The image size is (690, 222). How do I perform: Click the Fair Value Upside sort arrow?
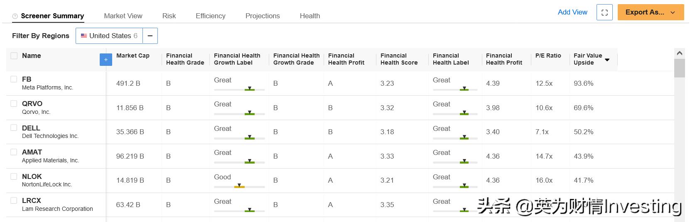(x=607, y=60)
